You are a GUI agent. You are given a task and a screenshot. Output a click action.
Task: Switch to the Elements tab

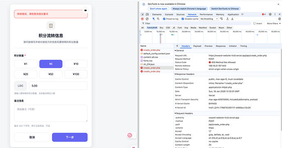(x=157, y=14)
